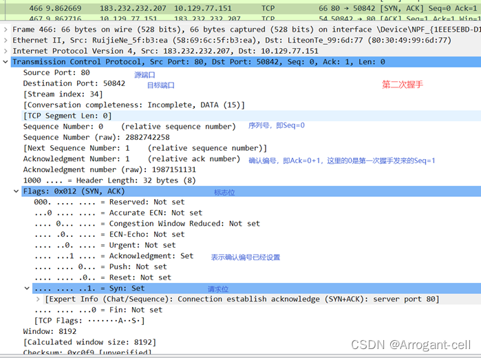Select Accurate ECN: Not set row
This screenshot has width=481, height=358.
118,213
